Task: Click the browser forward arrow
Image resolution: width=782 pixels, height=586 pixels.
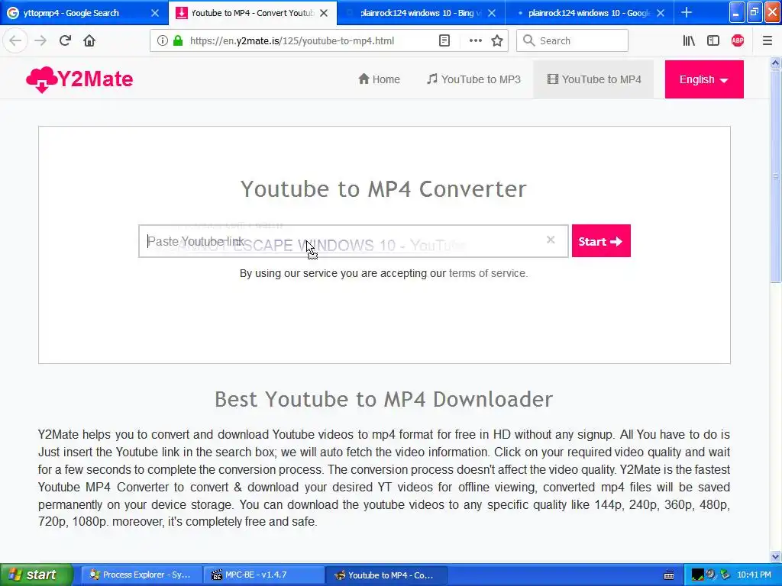Action: coord(40,40)
